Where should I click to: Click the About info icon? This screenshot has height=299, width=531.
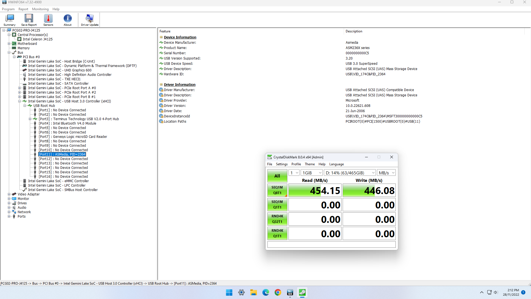[67, 20]
